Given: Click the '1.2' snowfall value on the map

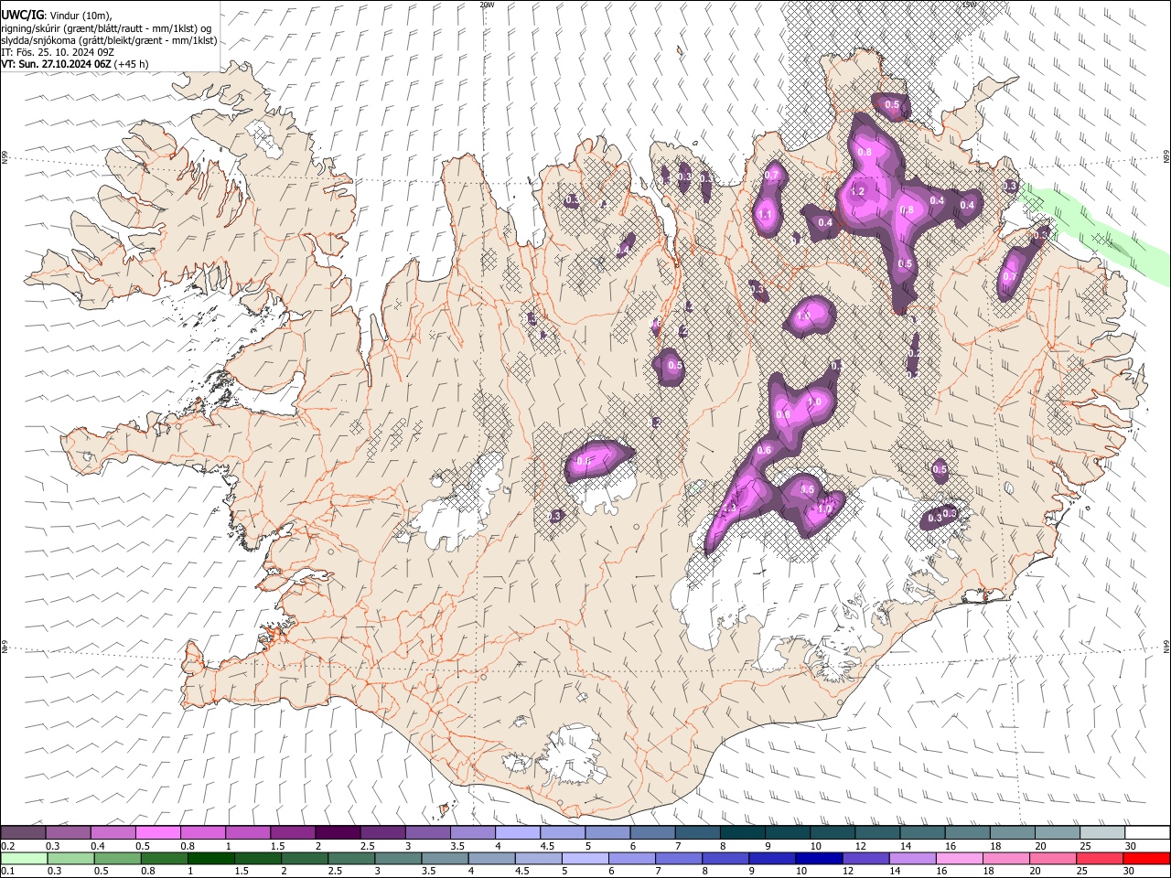Looking at the screenshot, I should (x=858, y=192).
